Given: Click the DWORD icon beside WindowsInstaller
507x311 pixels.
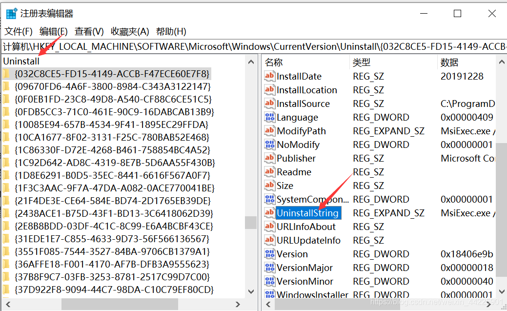Looking at the screenshot, I should pyautogui.click(x=270, y=294).
